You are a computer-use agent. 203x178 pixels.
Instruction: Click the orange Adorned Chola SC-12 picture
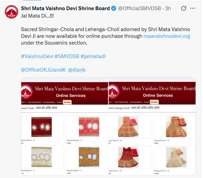89,157
